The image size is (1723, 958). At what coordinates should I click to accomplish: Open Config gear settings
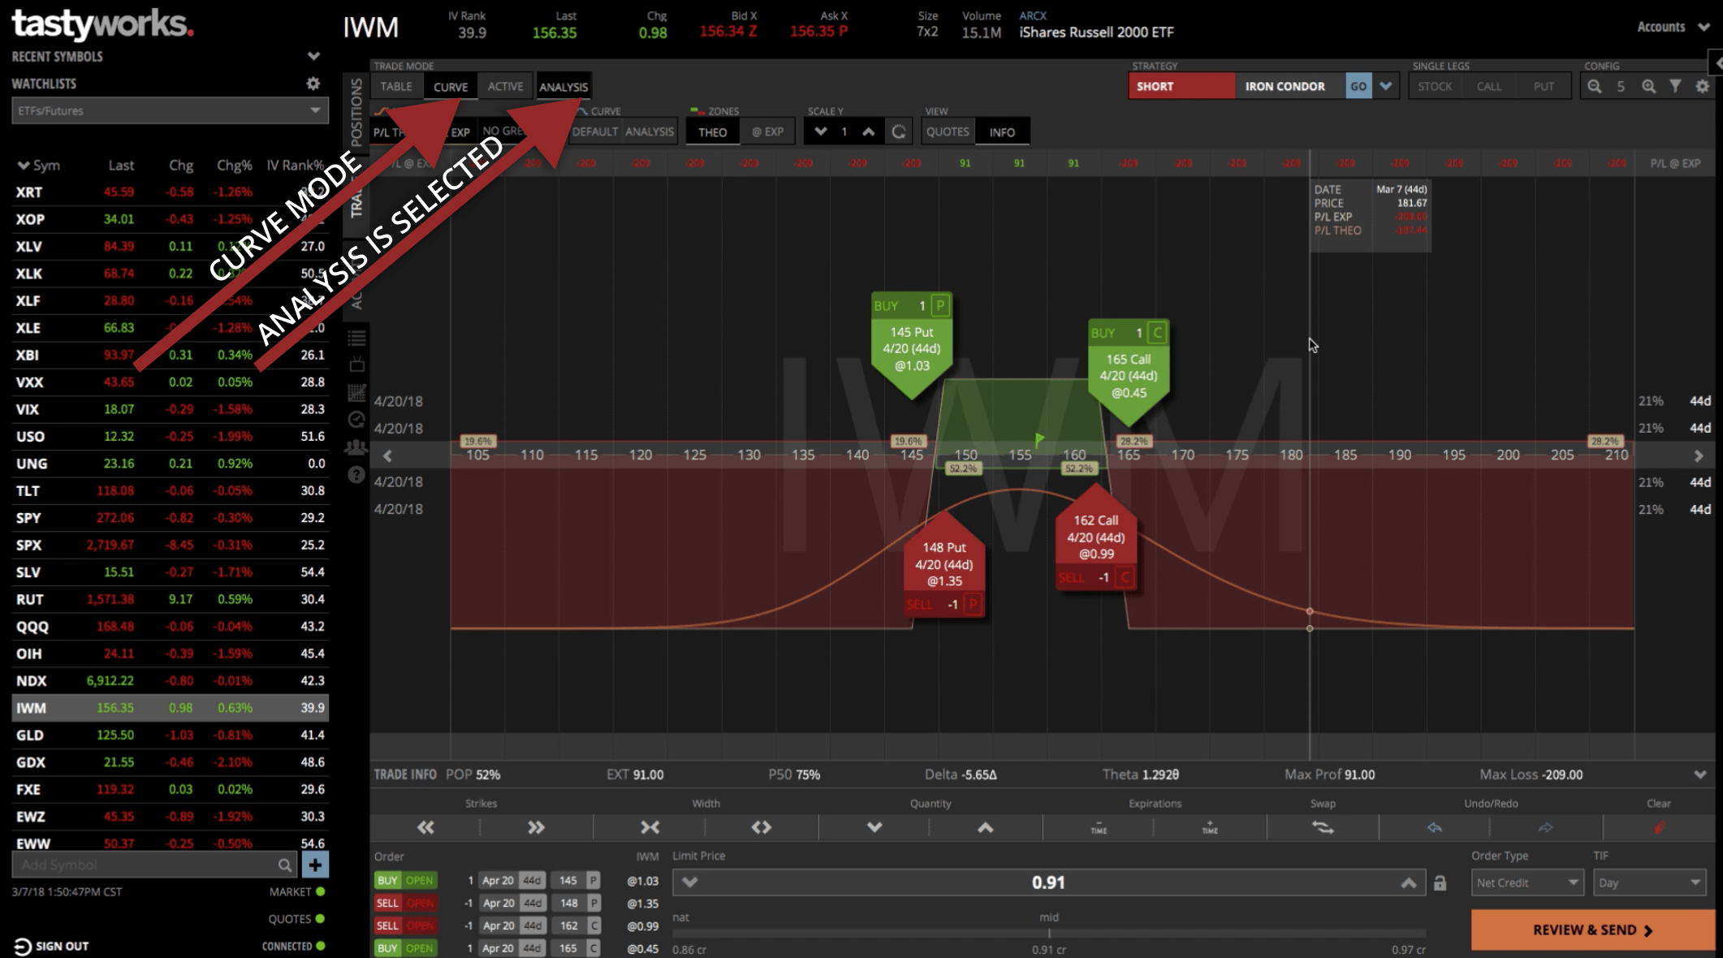[x=1702, y=86]
